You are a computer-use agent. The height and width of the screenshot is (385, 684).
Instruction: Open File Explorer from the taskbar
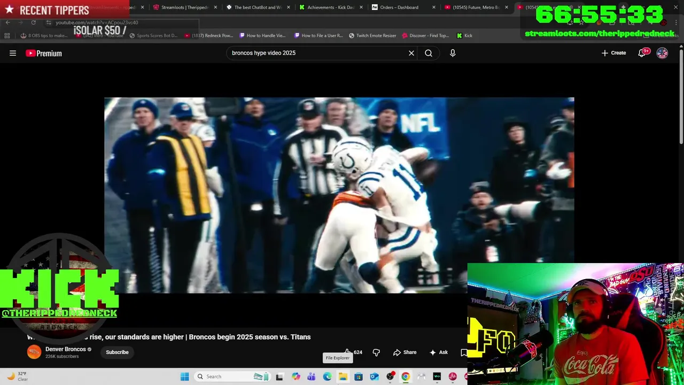(x=343, y=376)
